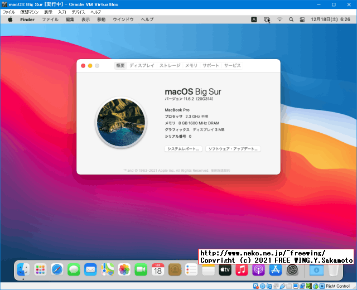Open Control Center in menu bar
357x290 pixels.
pyautogui.click(x=302, y=20)
